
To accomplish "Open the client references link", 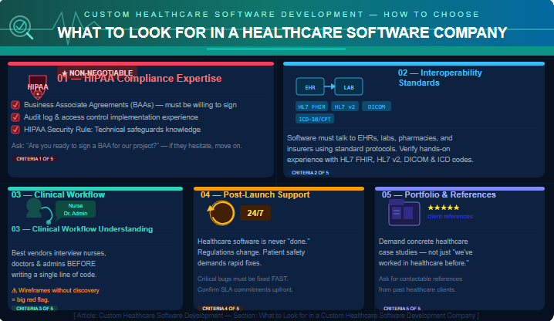I will tap(450, 216).
